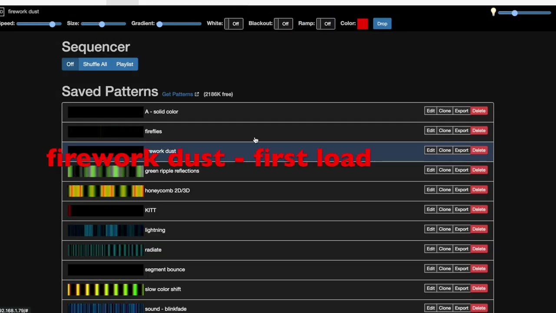The height and width of the screenshot is (313, 556).
Task: Edit the firework dust pattern
Action: [430, 150]
